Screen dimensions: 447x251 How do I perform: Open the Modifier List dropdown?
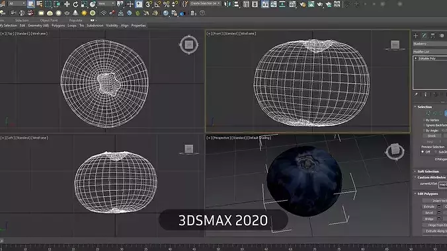click(x=430, y=52)
